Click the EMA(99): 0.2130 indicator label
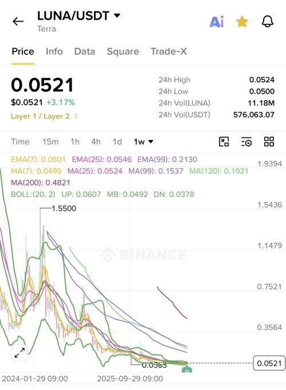This screenshot has width=286, height=390. click(167, 159)
